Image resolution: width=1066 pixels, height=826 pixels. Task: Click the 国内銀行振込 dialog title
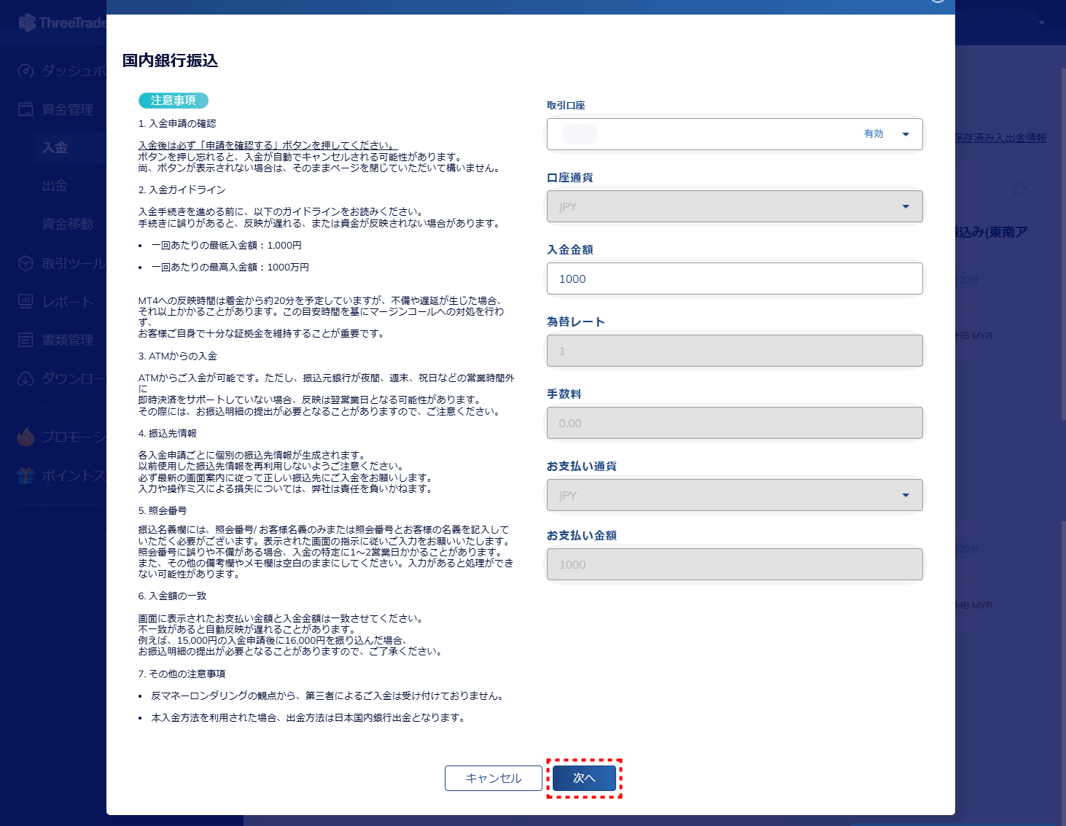click(x=170, y=61)
